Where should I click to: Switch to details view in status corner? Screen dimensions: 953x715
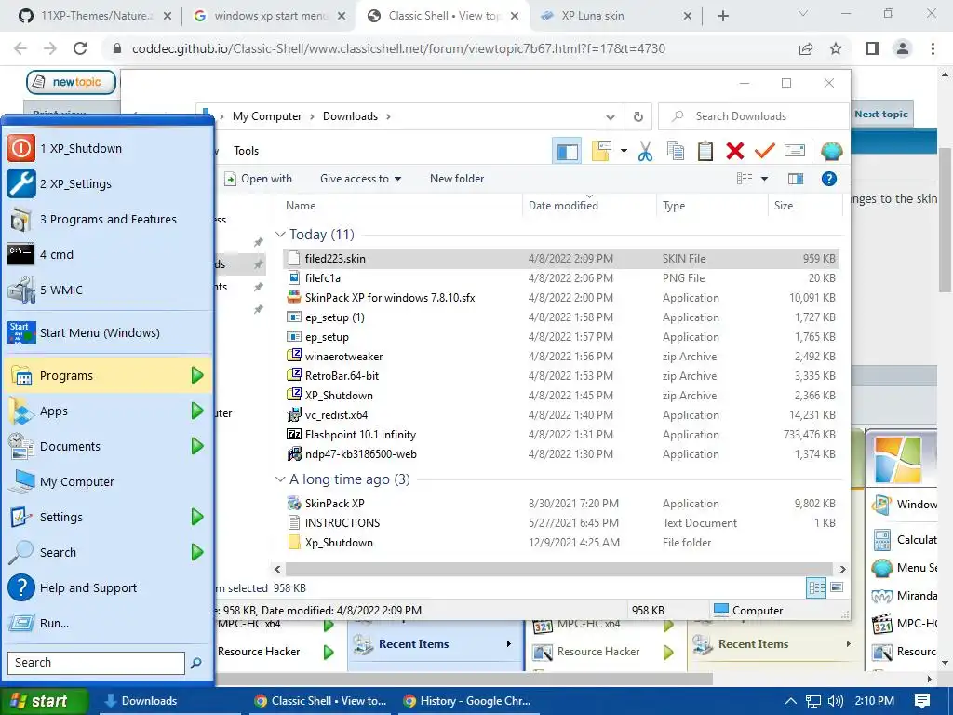click(816, 587)
